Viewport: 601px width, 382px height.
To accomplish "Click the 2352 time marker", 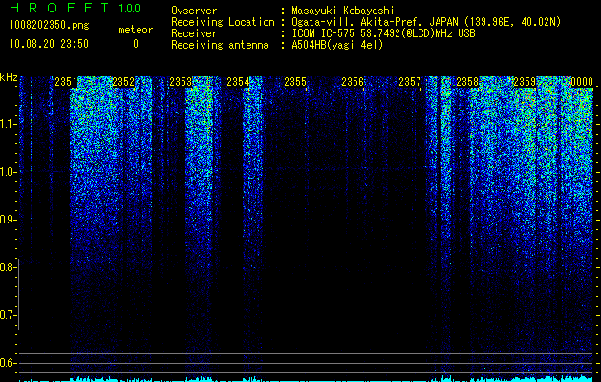I will (x=123, y=82).
